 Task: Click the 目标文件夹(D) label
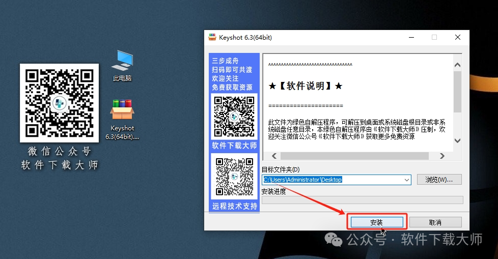click(x=281, y=169)
